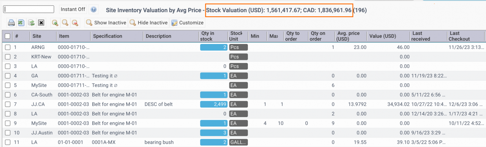
Task: Click the blue quantity bar showing 2,499
Action: coord(214,104)
